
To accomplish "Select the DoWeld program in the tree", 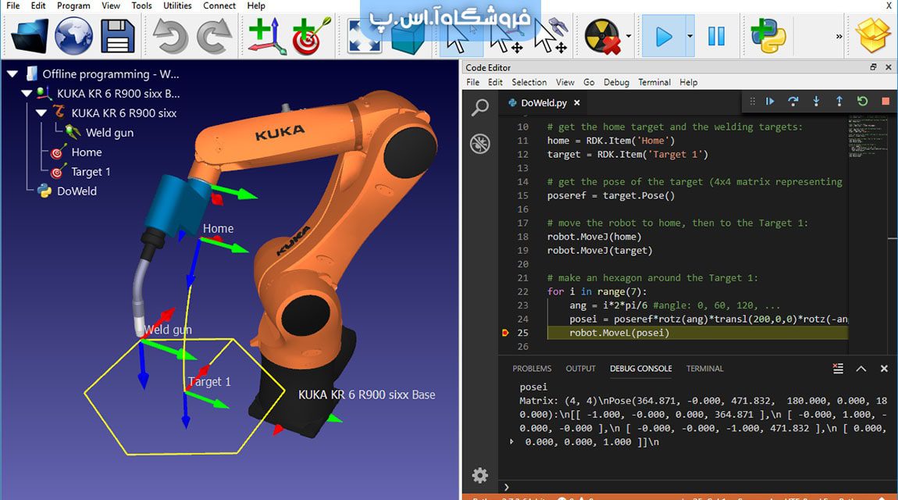I will pos(77,191).
